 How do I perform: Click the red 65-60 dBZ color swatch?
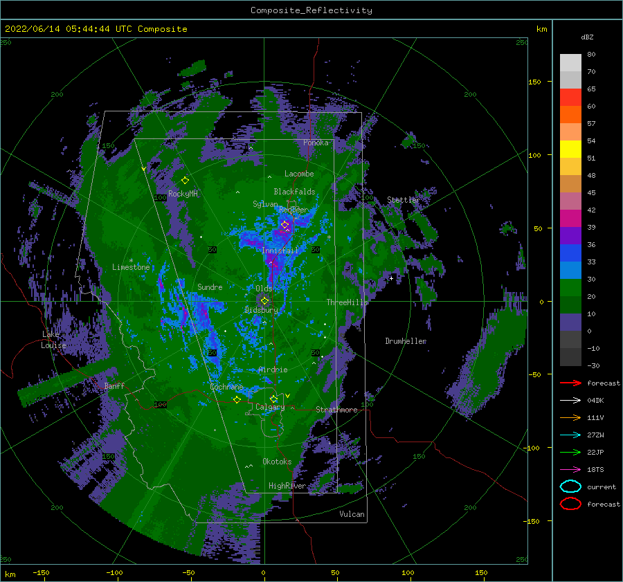[x=570, y=98]
